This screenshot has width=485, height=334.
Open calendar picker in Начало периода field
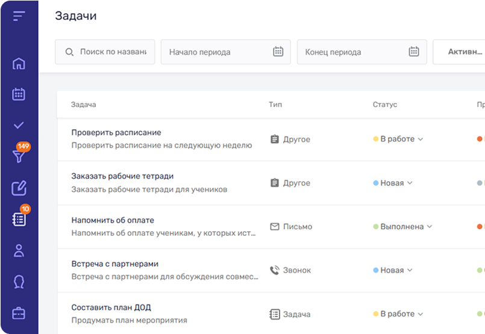coord(278,52)
